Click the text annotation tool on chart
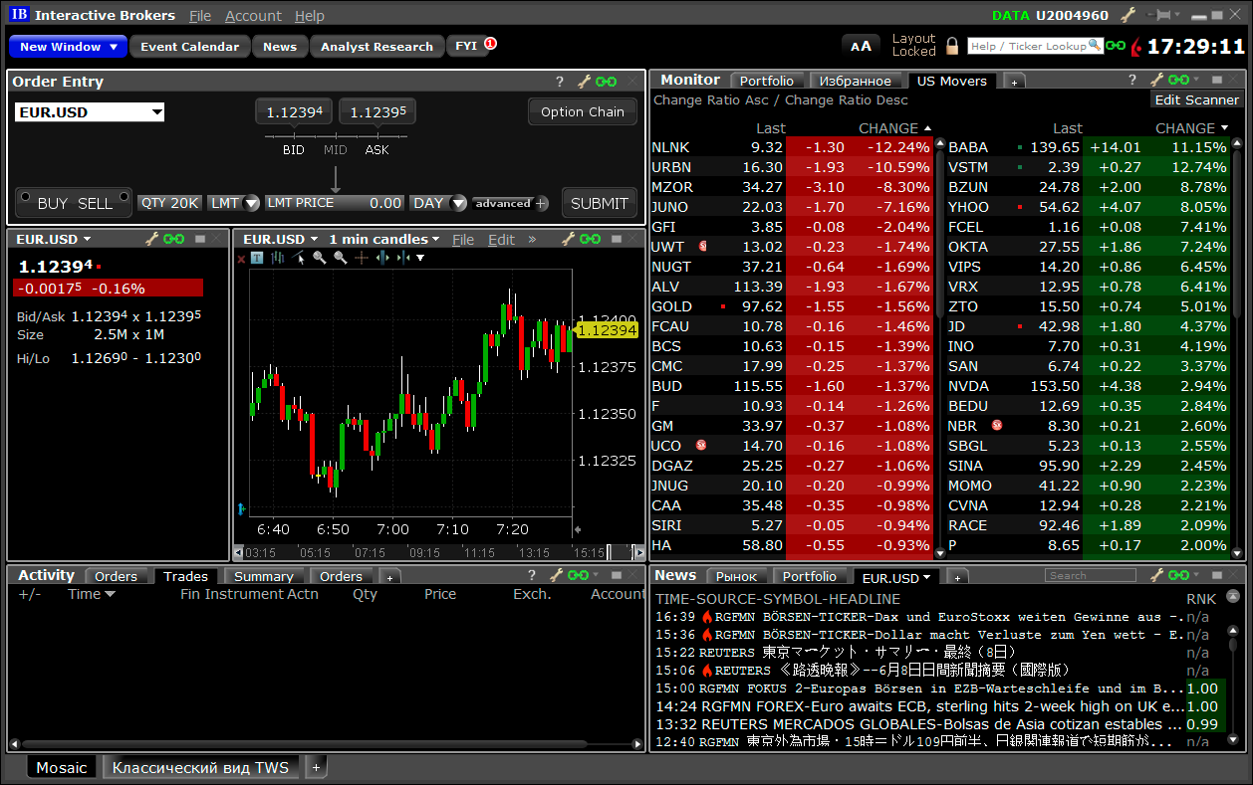 257,258
